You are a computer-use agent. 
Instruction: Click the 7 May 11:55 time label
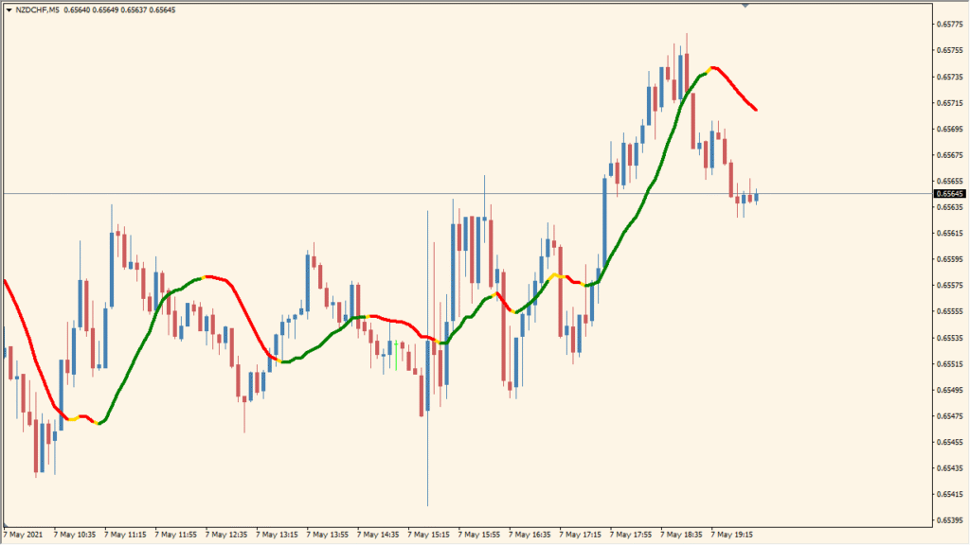pos(175,535)
